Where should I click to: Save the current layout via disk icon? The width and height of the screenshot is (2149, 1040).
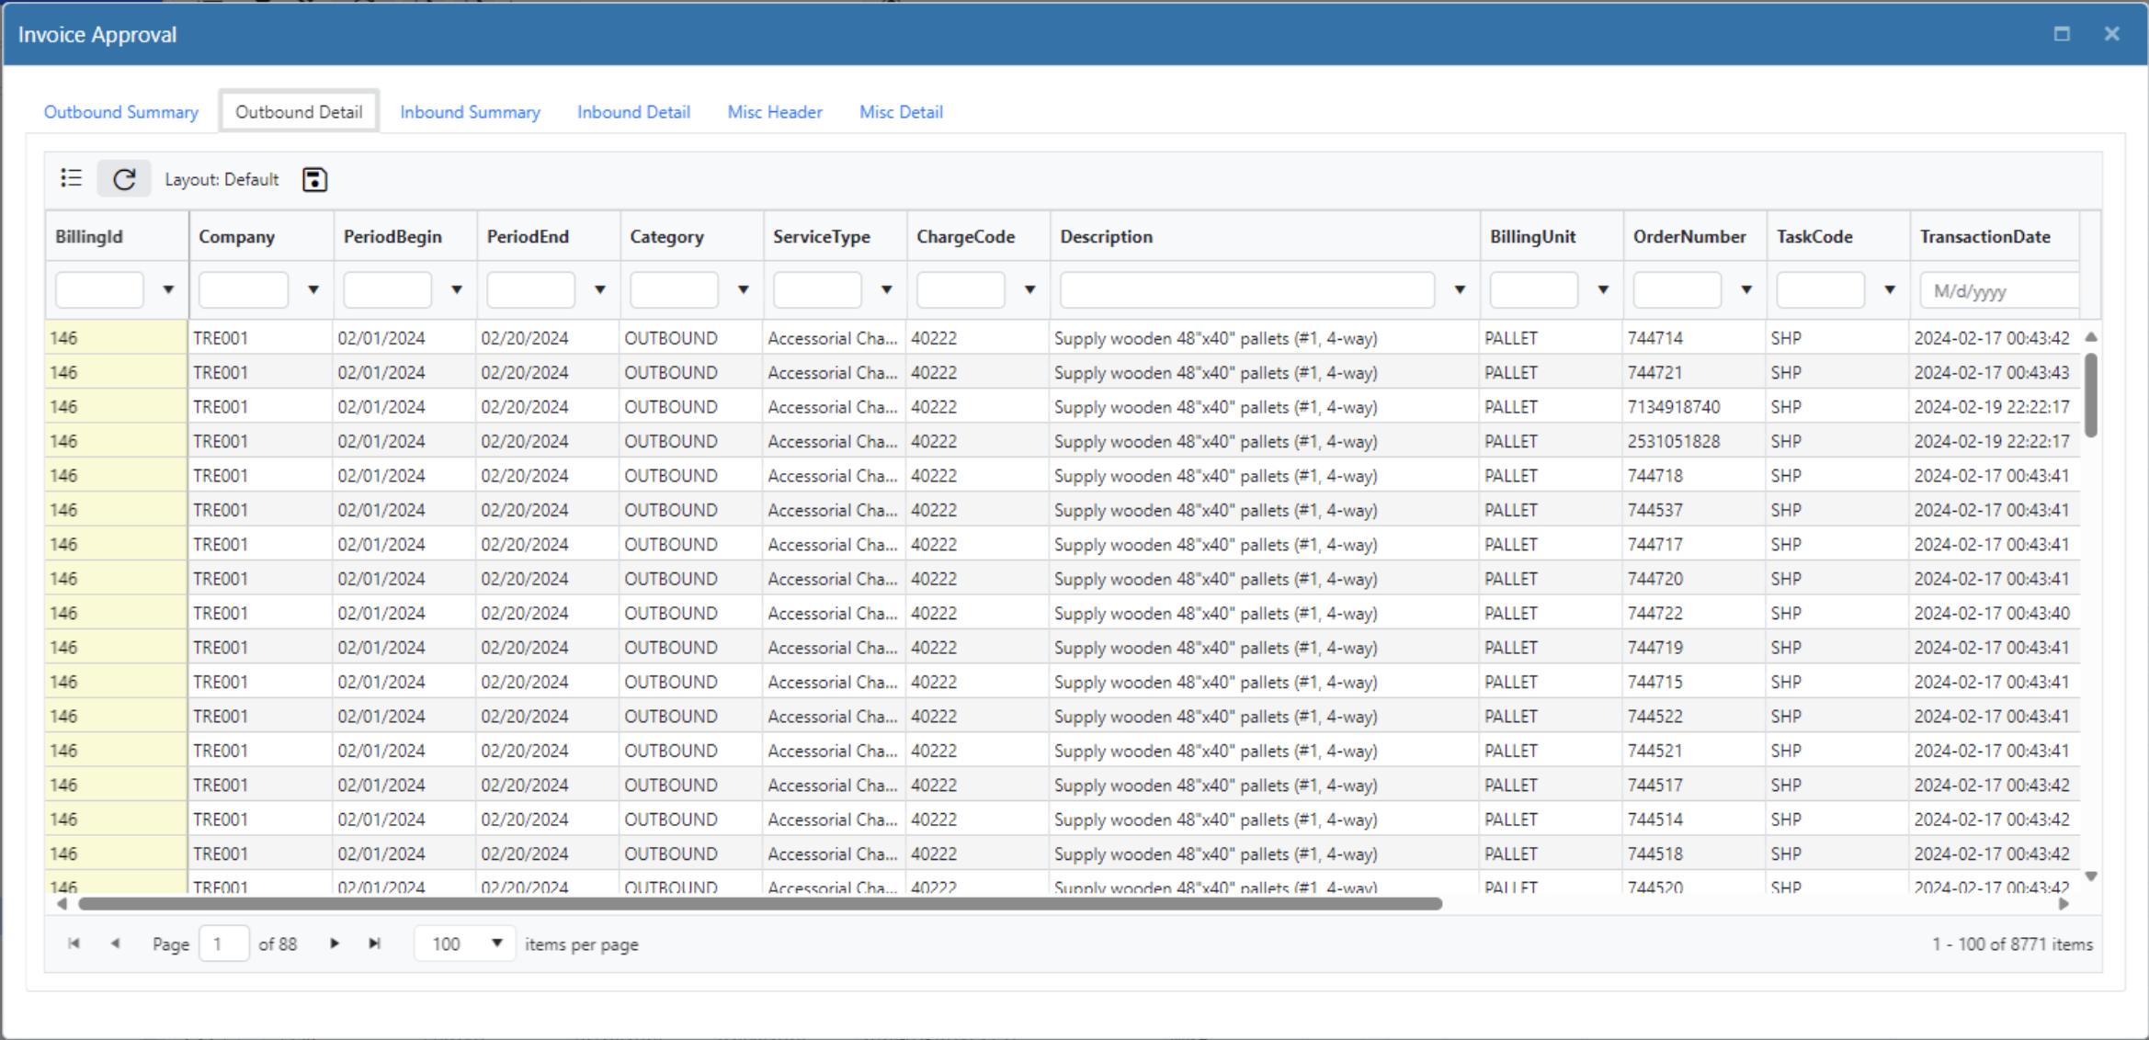click(314, 179)
